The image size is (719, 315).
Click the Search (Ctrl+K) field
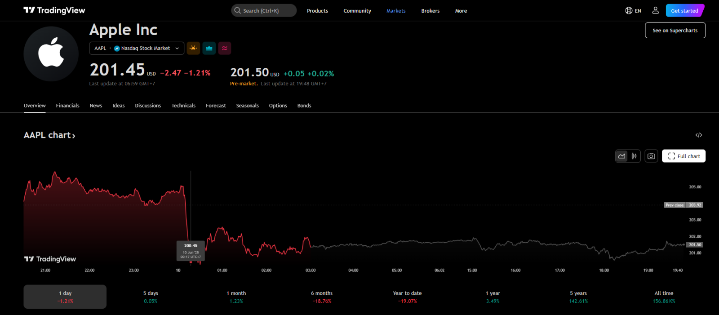pyautogui.click(x=264, y=10)
